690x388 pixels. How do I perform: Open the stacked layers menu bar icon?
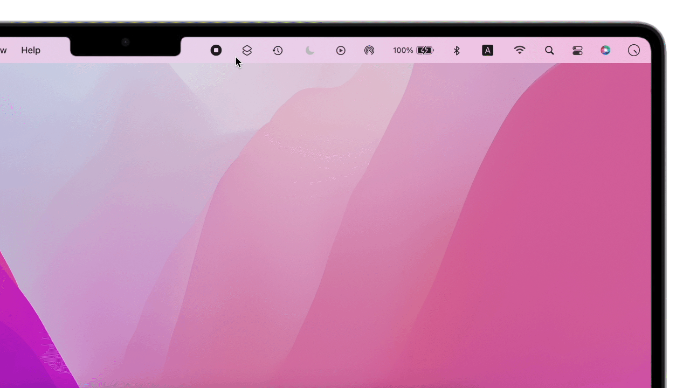[247, 50]
